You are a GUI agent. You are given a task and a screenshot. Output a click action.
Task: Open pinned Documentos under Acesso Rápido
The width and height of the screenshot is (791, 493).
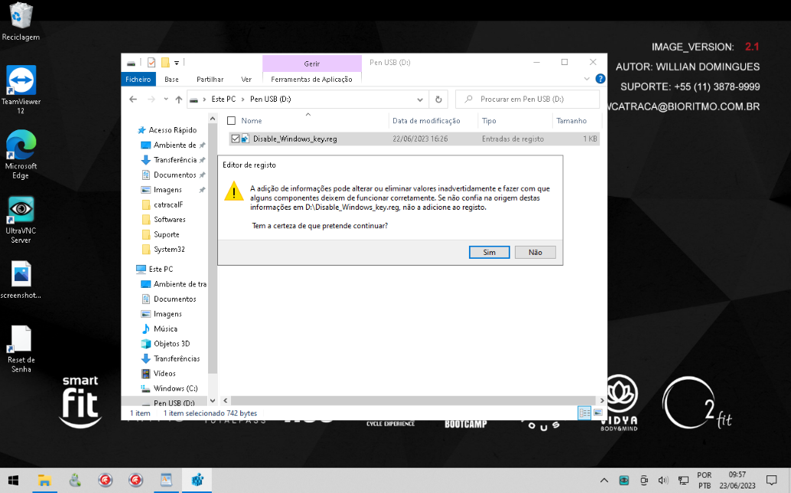[173, 175]
